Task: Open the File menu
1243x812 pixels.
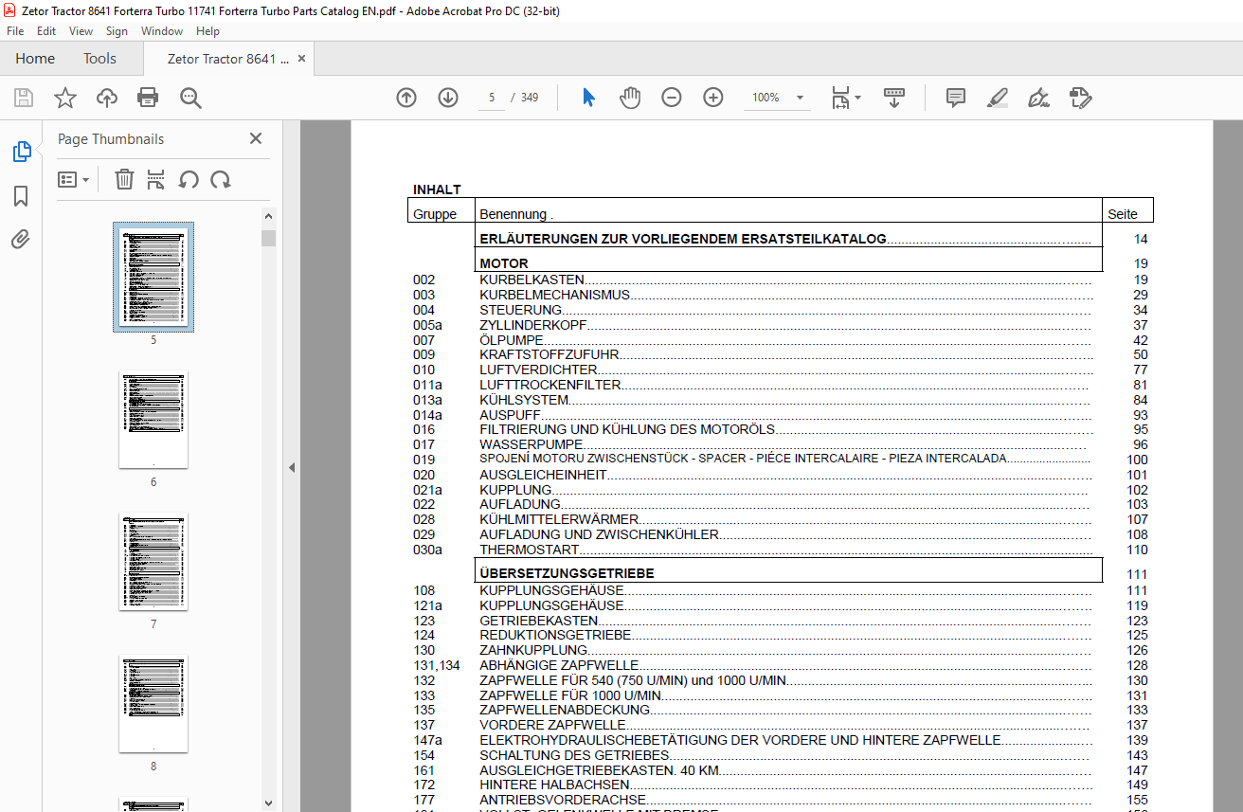Action: (15, 31)
